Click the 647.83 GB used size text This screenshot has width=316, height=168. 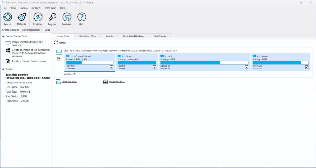[165, 66]
